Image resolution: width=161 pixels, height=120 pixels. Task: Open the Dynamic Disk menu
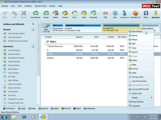pos(41,6)
